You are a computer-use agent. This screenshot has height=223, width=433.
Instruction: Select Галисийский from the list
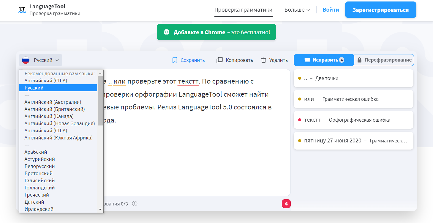pos(58,180)
